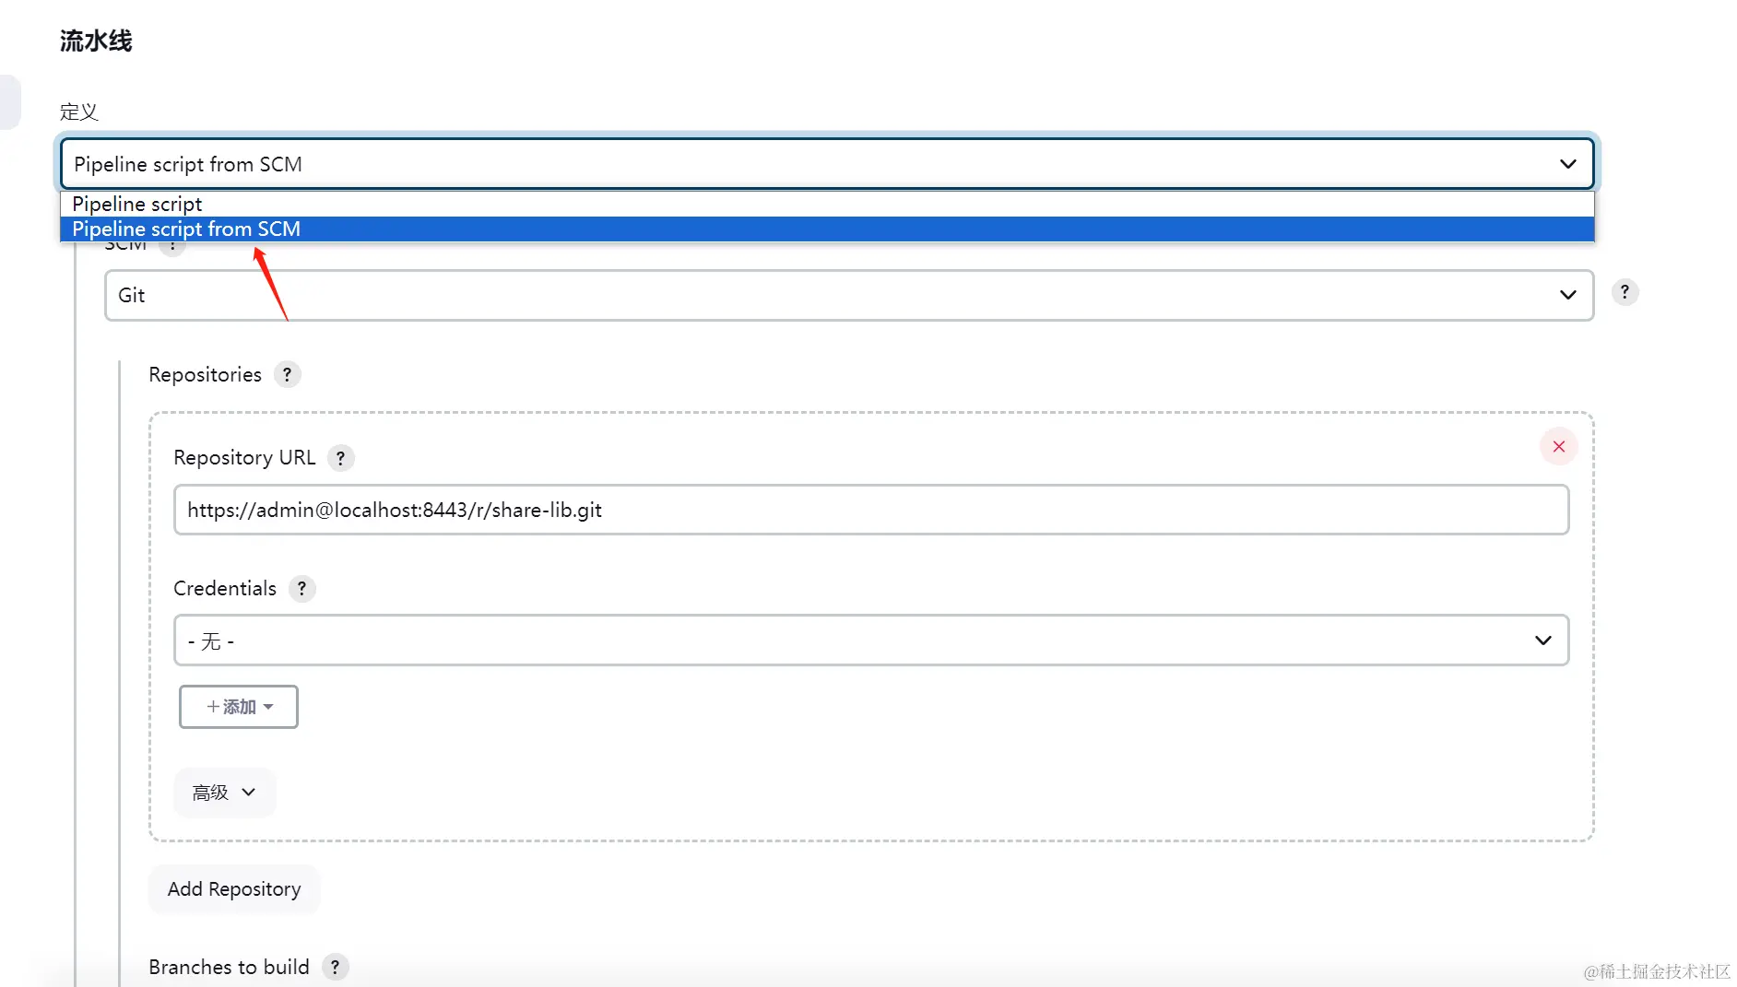The image size is (1737, 987).
Task: Open the Git SCM dropdown
Action: pyautogui.click(x=849, y=295)
